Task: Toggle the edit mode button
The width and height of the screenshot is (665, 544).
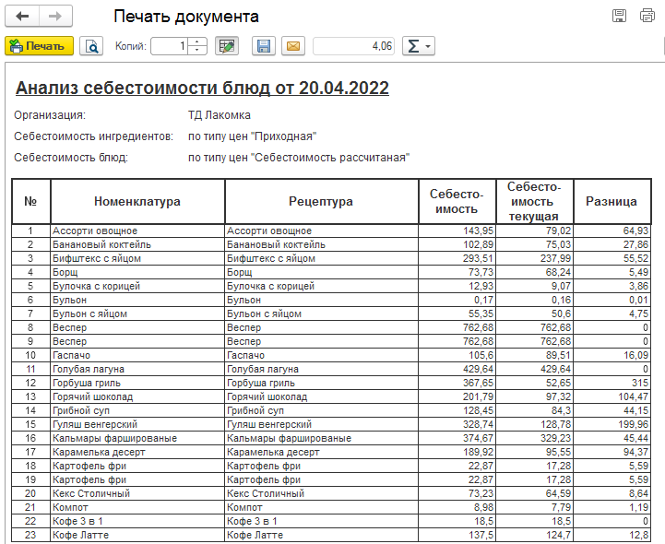Action: [226, 45]
